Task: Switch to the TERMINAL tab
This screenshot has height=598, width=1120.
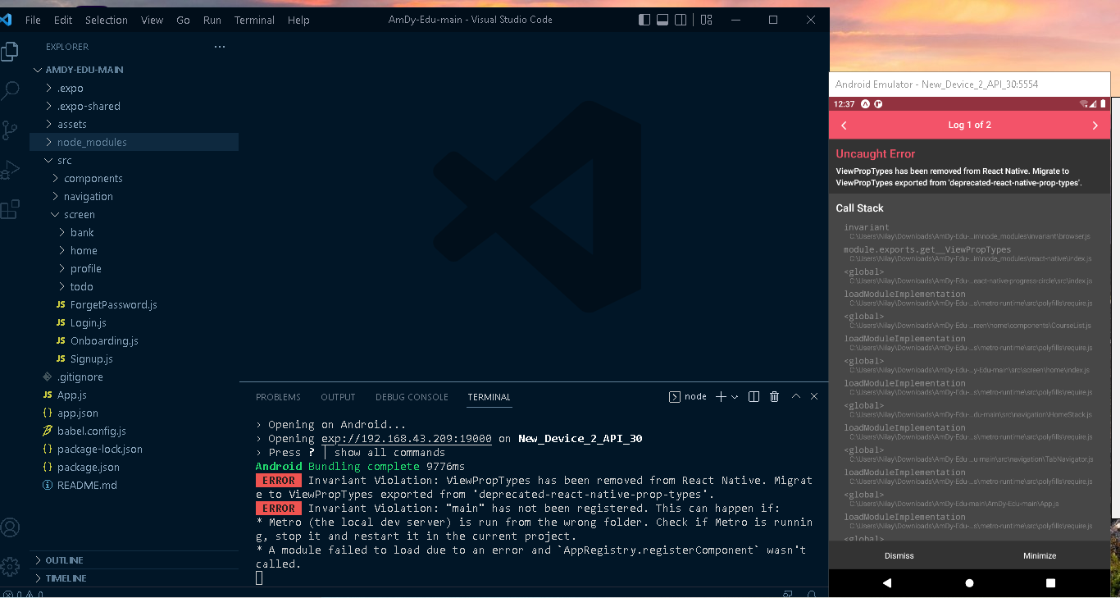Action: (489, 397)
